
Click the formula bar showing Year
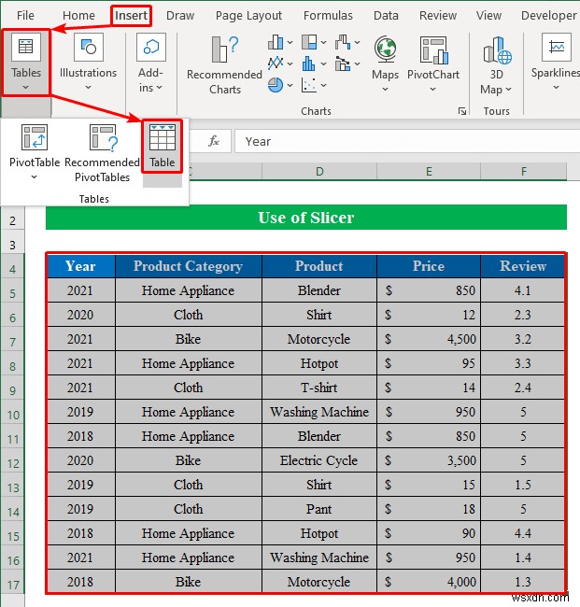(x=406, y=141)
